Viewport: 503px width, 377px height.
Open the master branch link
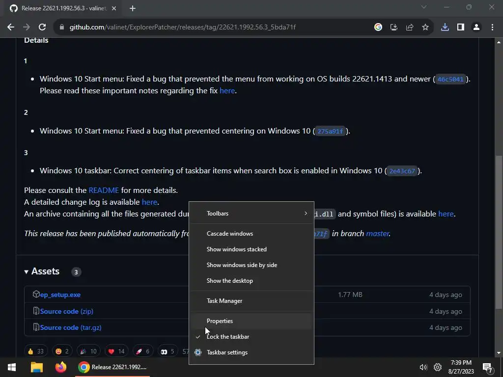tap(377, 233)
